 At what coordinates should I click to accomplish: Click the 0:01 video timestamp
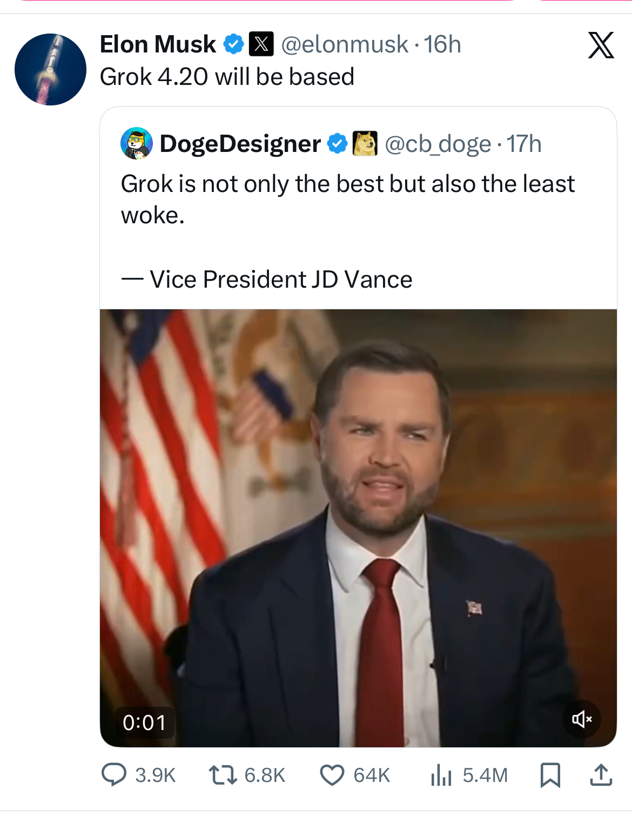tap(144, 722)
